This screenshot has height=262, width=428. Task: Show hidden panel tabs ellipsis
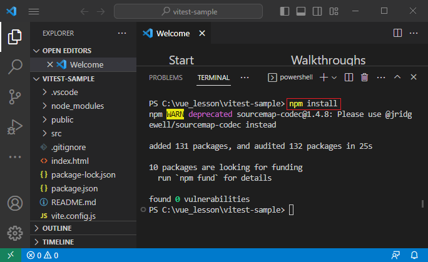245,78
